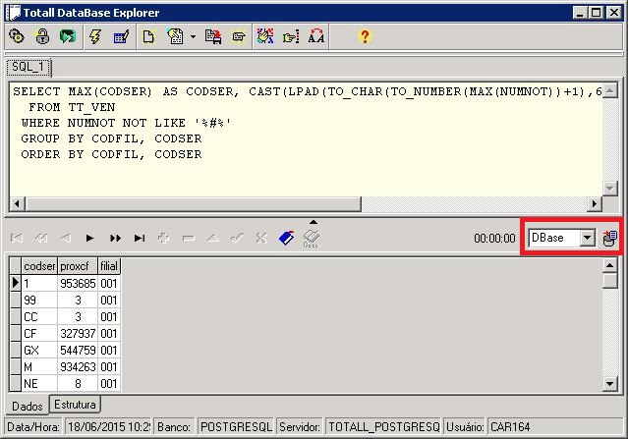Click the hand with letters icon
This screenshot has height=439, width=628.
265,36
